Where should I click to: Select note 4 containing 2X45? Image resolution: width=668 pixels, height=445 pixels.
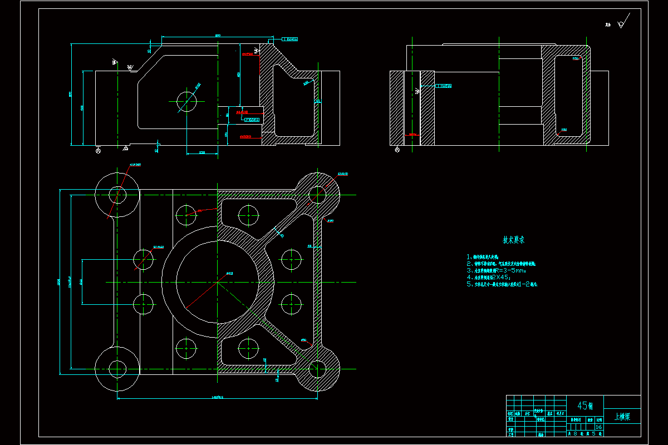(489, 277)
